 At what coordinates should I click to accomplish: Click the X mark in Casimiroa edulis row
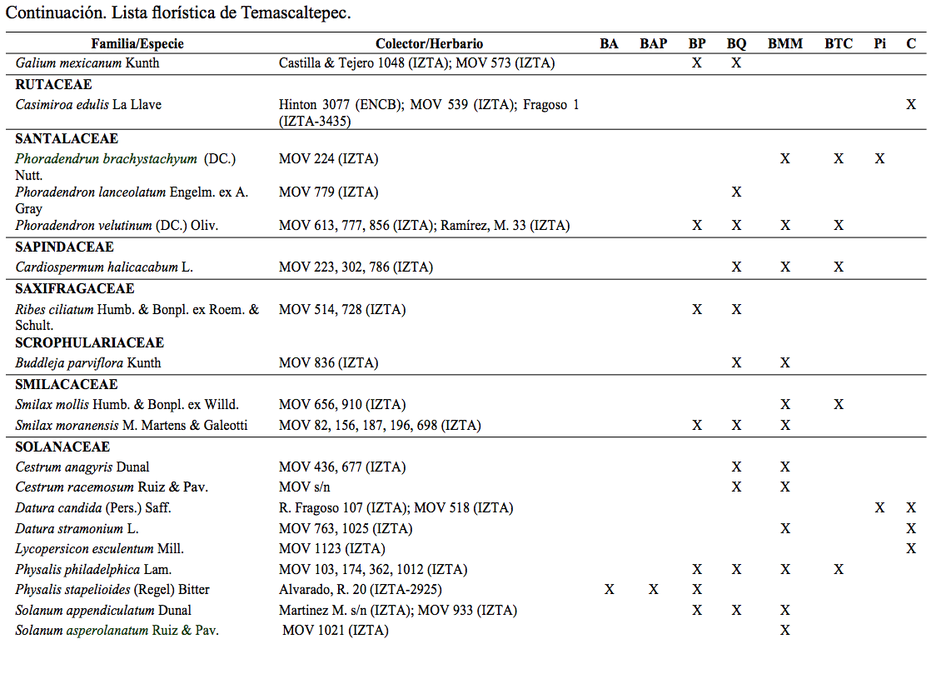coord(911,105)
